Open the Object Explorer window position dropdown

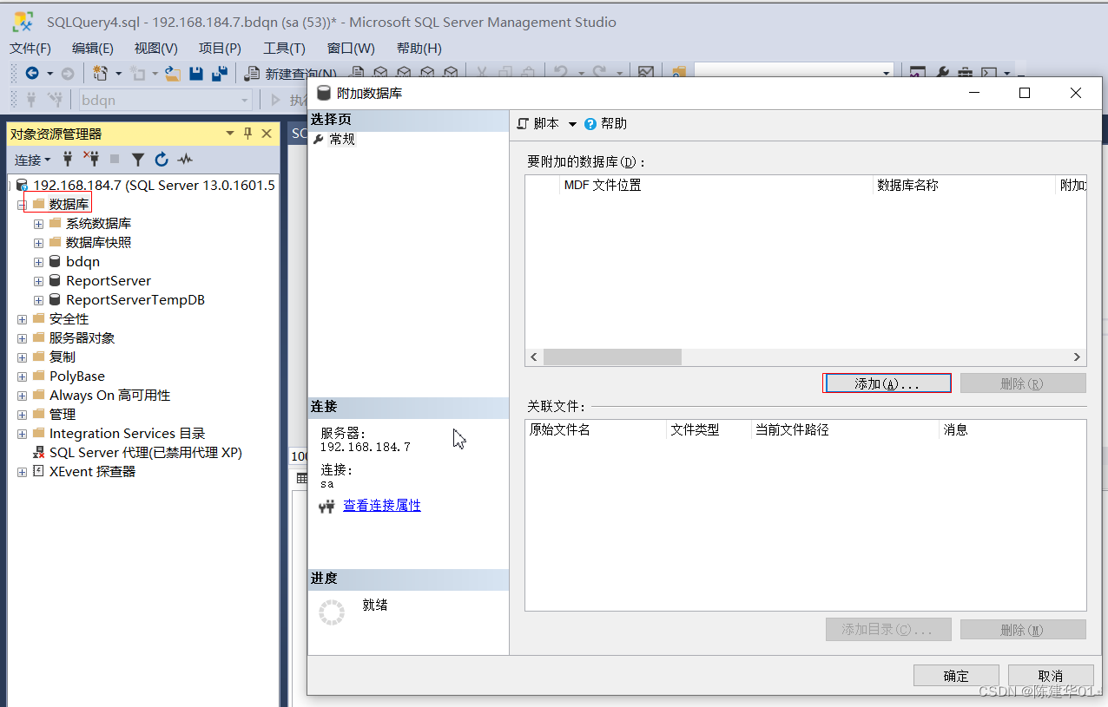pos(230,134)
